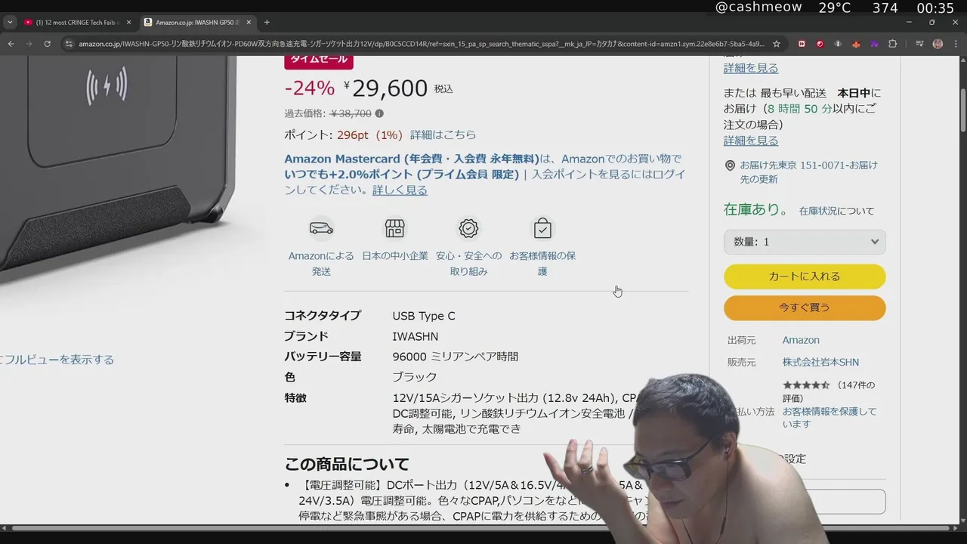Open the MetaMask fox extension
The height and width of the screenshot is (544, 967).
tap(856, 44)
